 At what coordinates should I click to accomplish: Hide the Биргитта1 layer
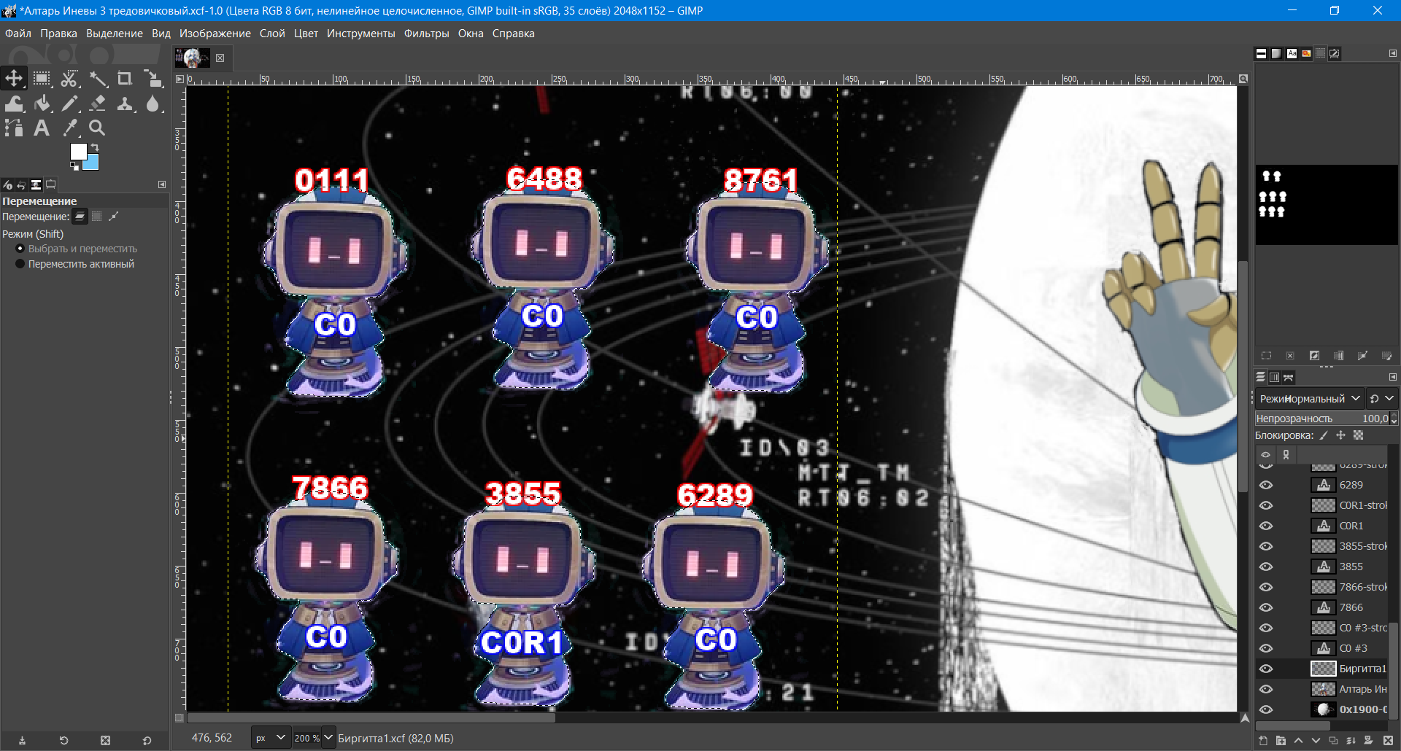(x=1266, y=669)
